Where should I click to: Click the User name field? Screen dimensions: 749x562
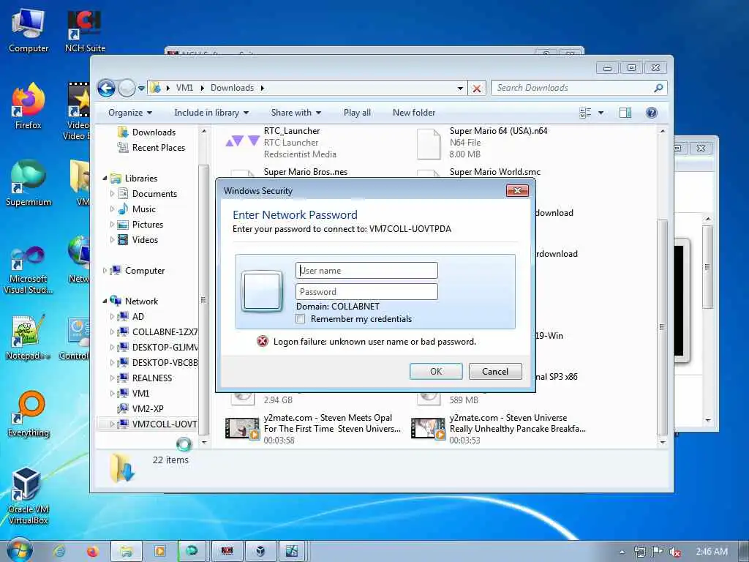pos(366,271)
